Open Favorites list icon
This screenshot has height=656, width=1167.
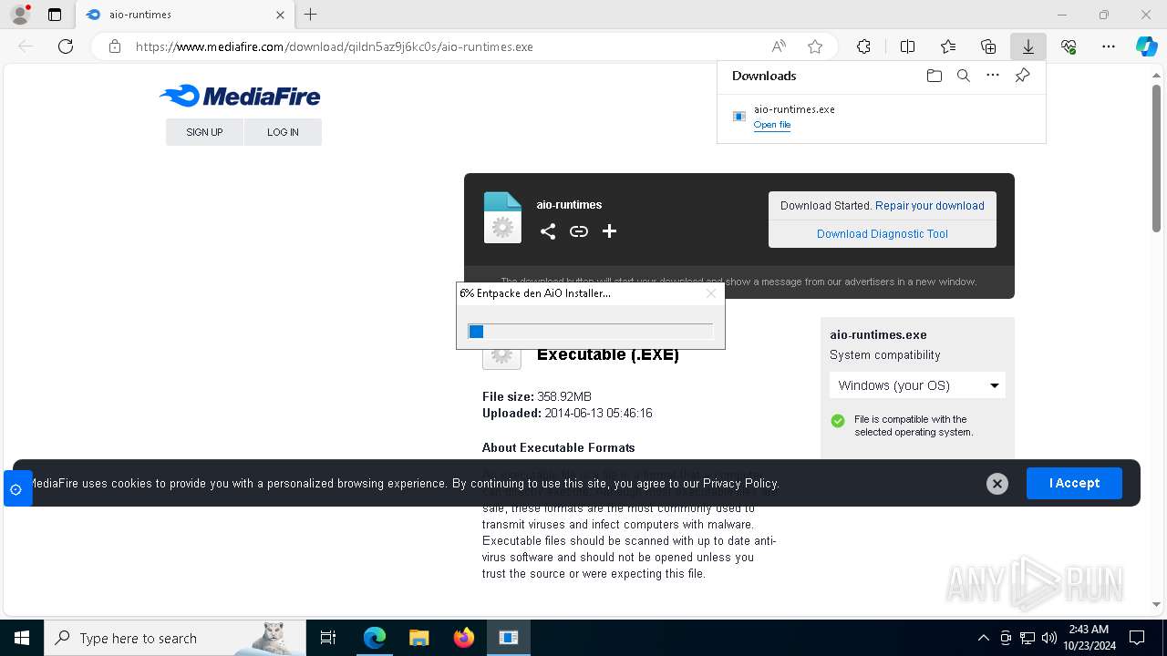point(948,46)
